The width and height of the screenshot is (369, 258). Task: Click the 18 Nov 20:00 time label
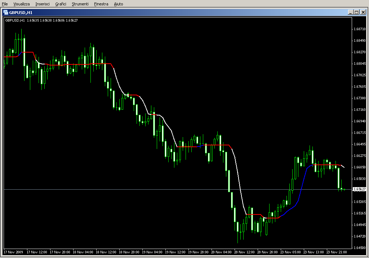click(129, 252)
